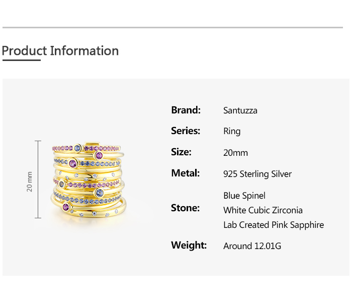Image resolution: width=352 pixels, height=306 pixels.
Task: Click the Size label
Action: coord(181,152)
